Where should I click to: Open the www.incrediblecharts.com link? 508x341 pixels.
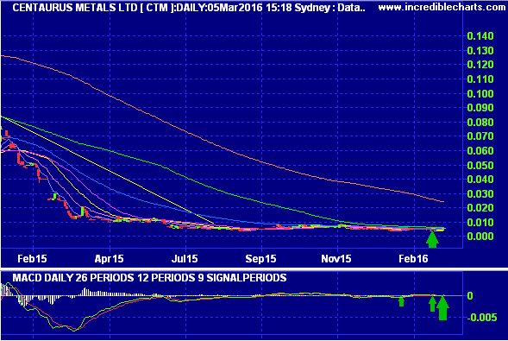click(442, 7)
